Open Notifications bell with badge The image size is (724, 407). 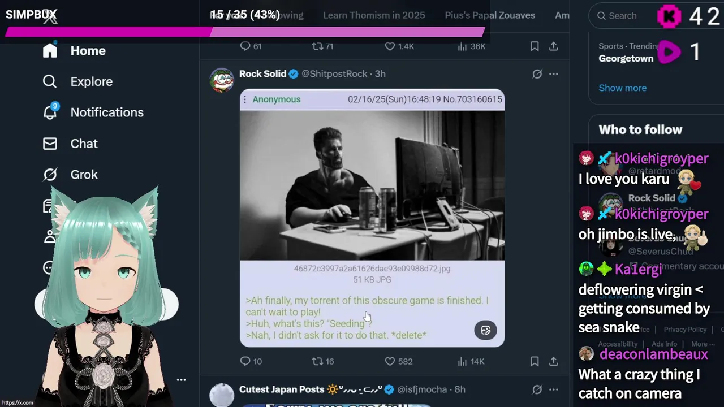(x=50, y=111)
